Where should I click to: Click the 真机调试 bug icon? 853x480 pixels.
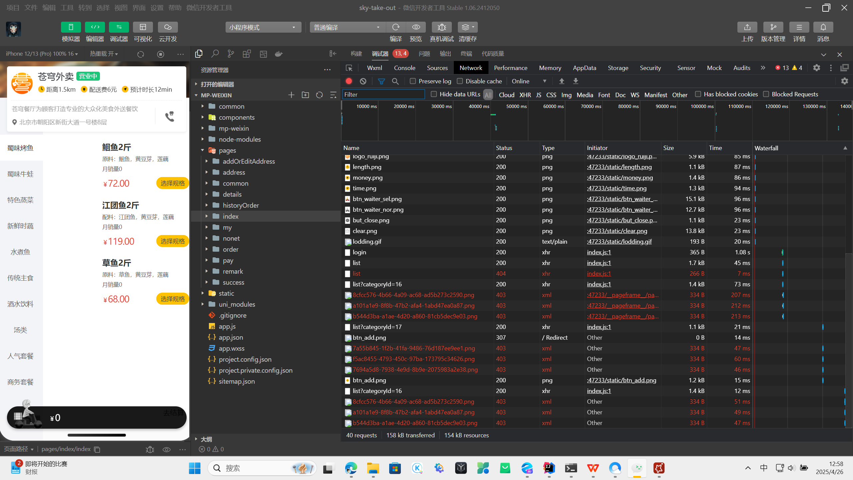pos(441,27)
